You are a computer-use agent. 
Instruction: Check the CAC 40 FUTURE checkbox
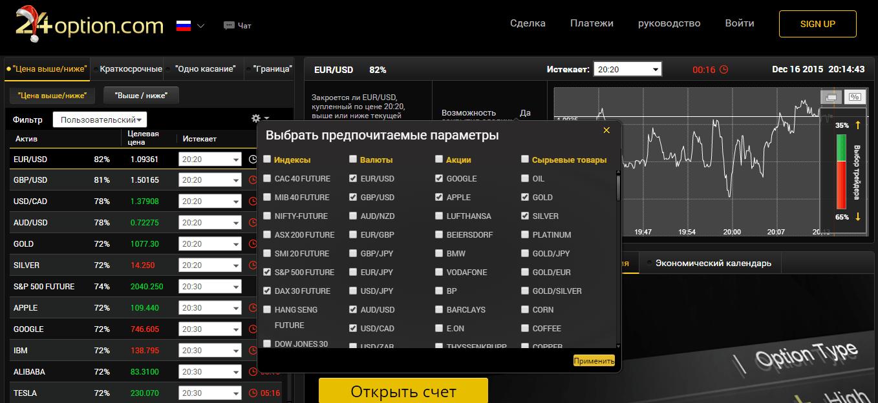point(267,178)
